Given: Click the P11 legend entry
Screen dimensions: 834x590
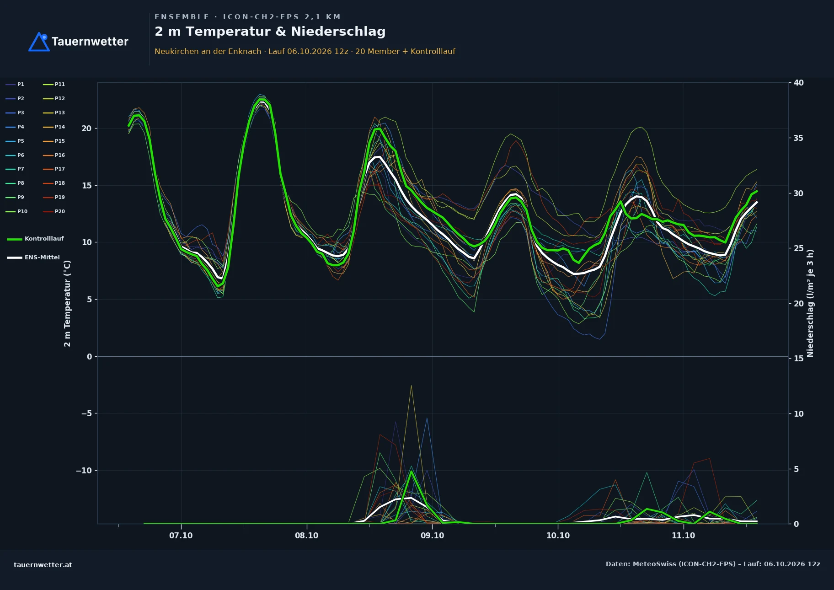Looking at the screenshot, I should click(54, 84).
